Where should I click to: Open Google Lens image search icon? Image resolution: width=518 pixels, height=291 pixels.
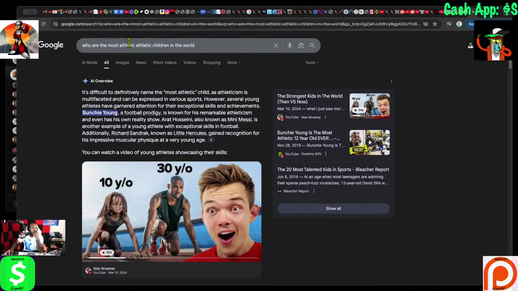[x=301, y=45]
